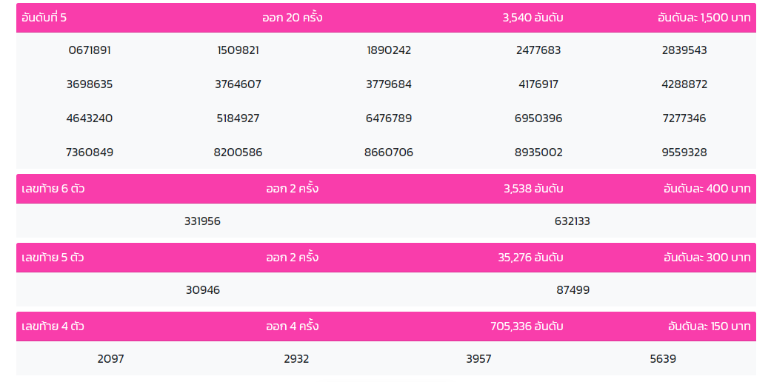This screenshot has height=382, width=771.
Task: Click the เลขท้าย 4 ตัว header
Action: [53, 326]
